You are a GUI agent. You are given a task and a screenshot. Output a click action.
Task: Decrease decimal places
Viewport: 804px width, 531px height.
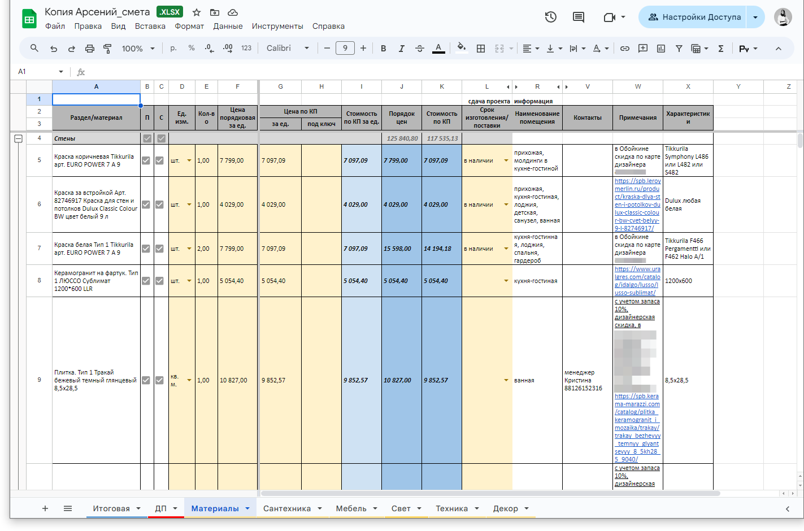[x=210, y=49]
